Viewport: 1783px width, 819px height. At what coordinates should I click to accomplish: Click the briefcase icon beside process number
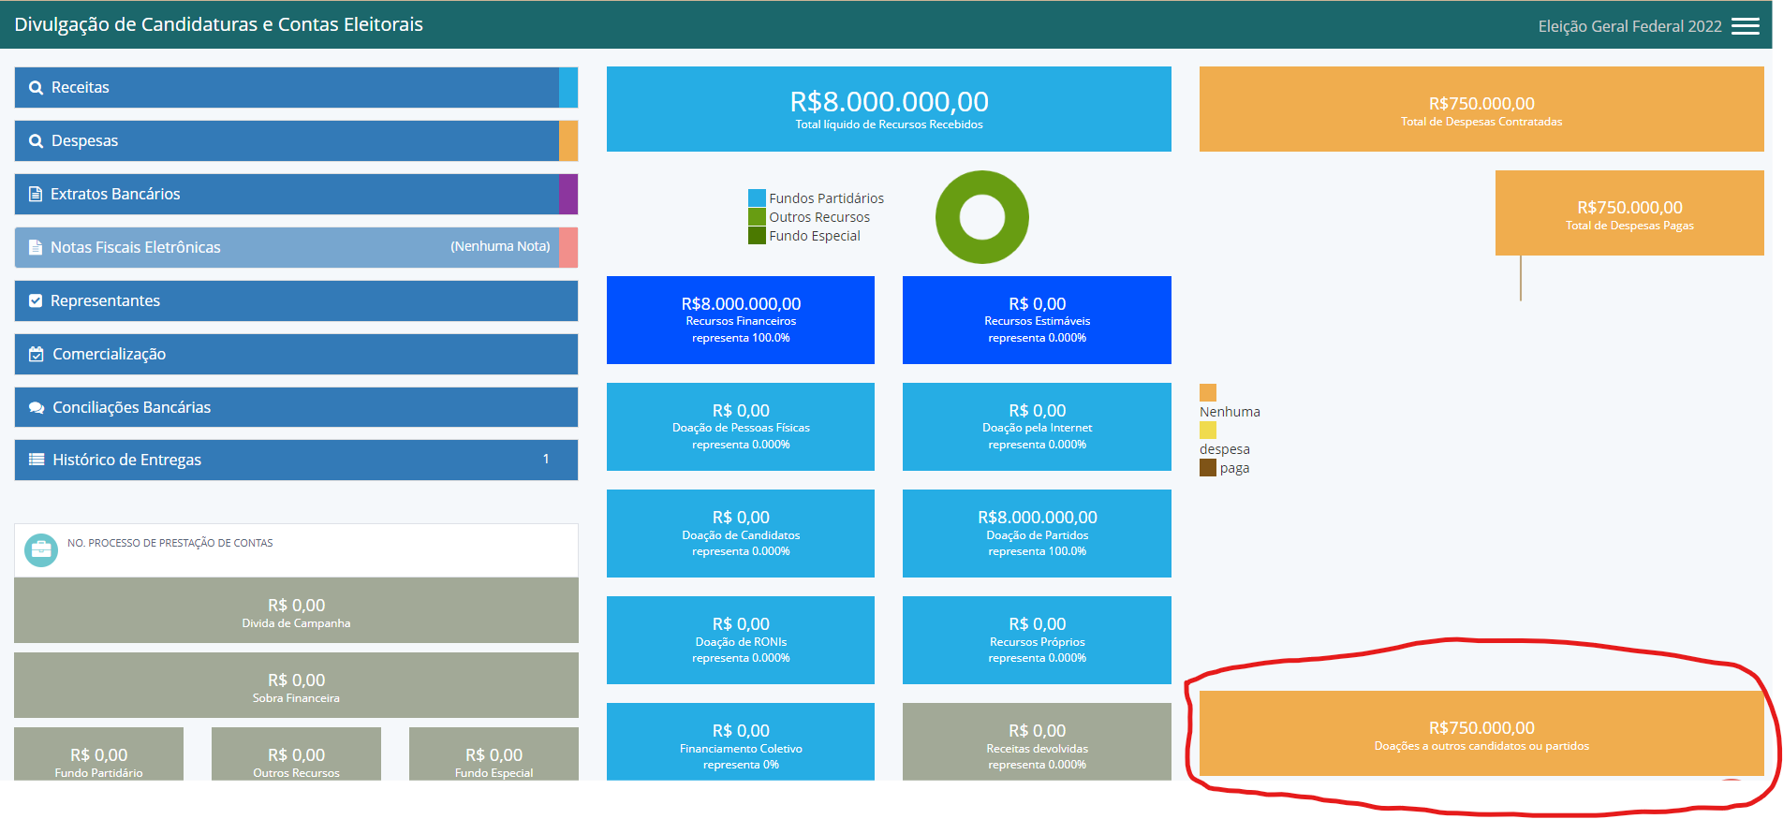pyautogui.click(x=40, y=550)
